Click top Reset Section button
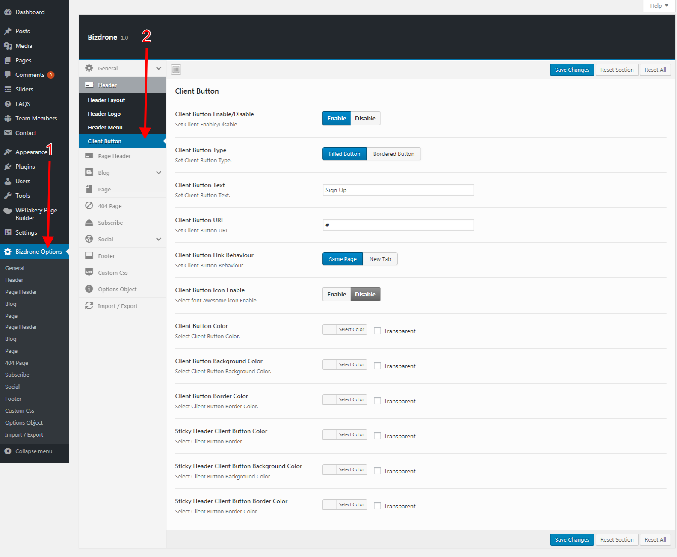Image resolution: width=677 pixels, height=557 pixels. tap(617, 70)
